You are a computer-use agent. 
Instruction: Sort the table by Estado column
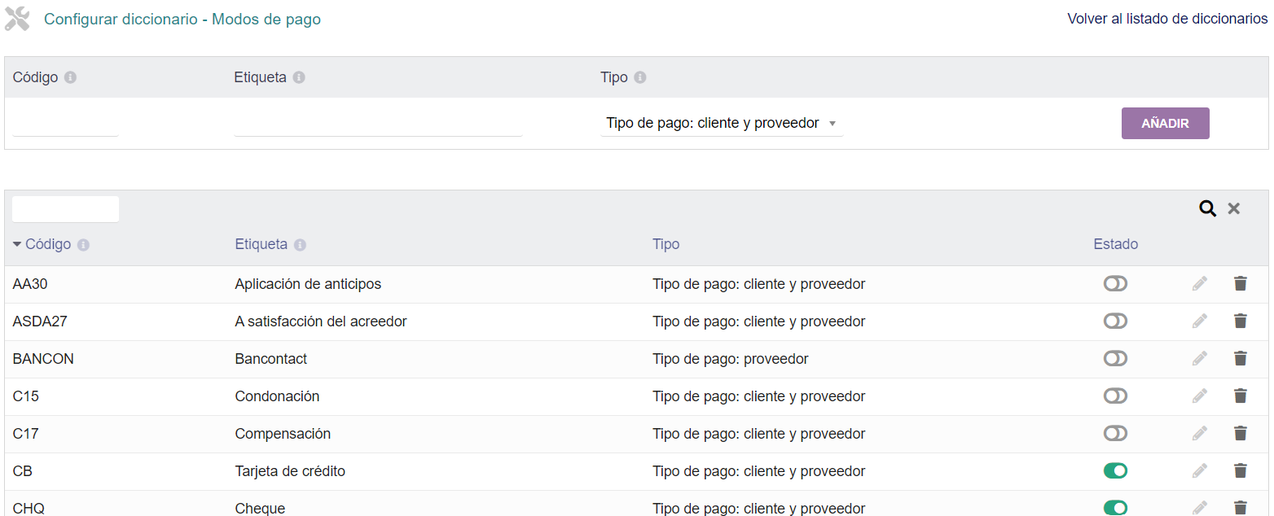tap(1115, 244)
